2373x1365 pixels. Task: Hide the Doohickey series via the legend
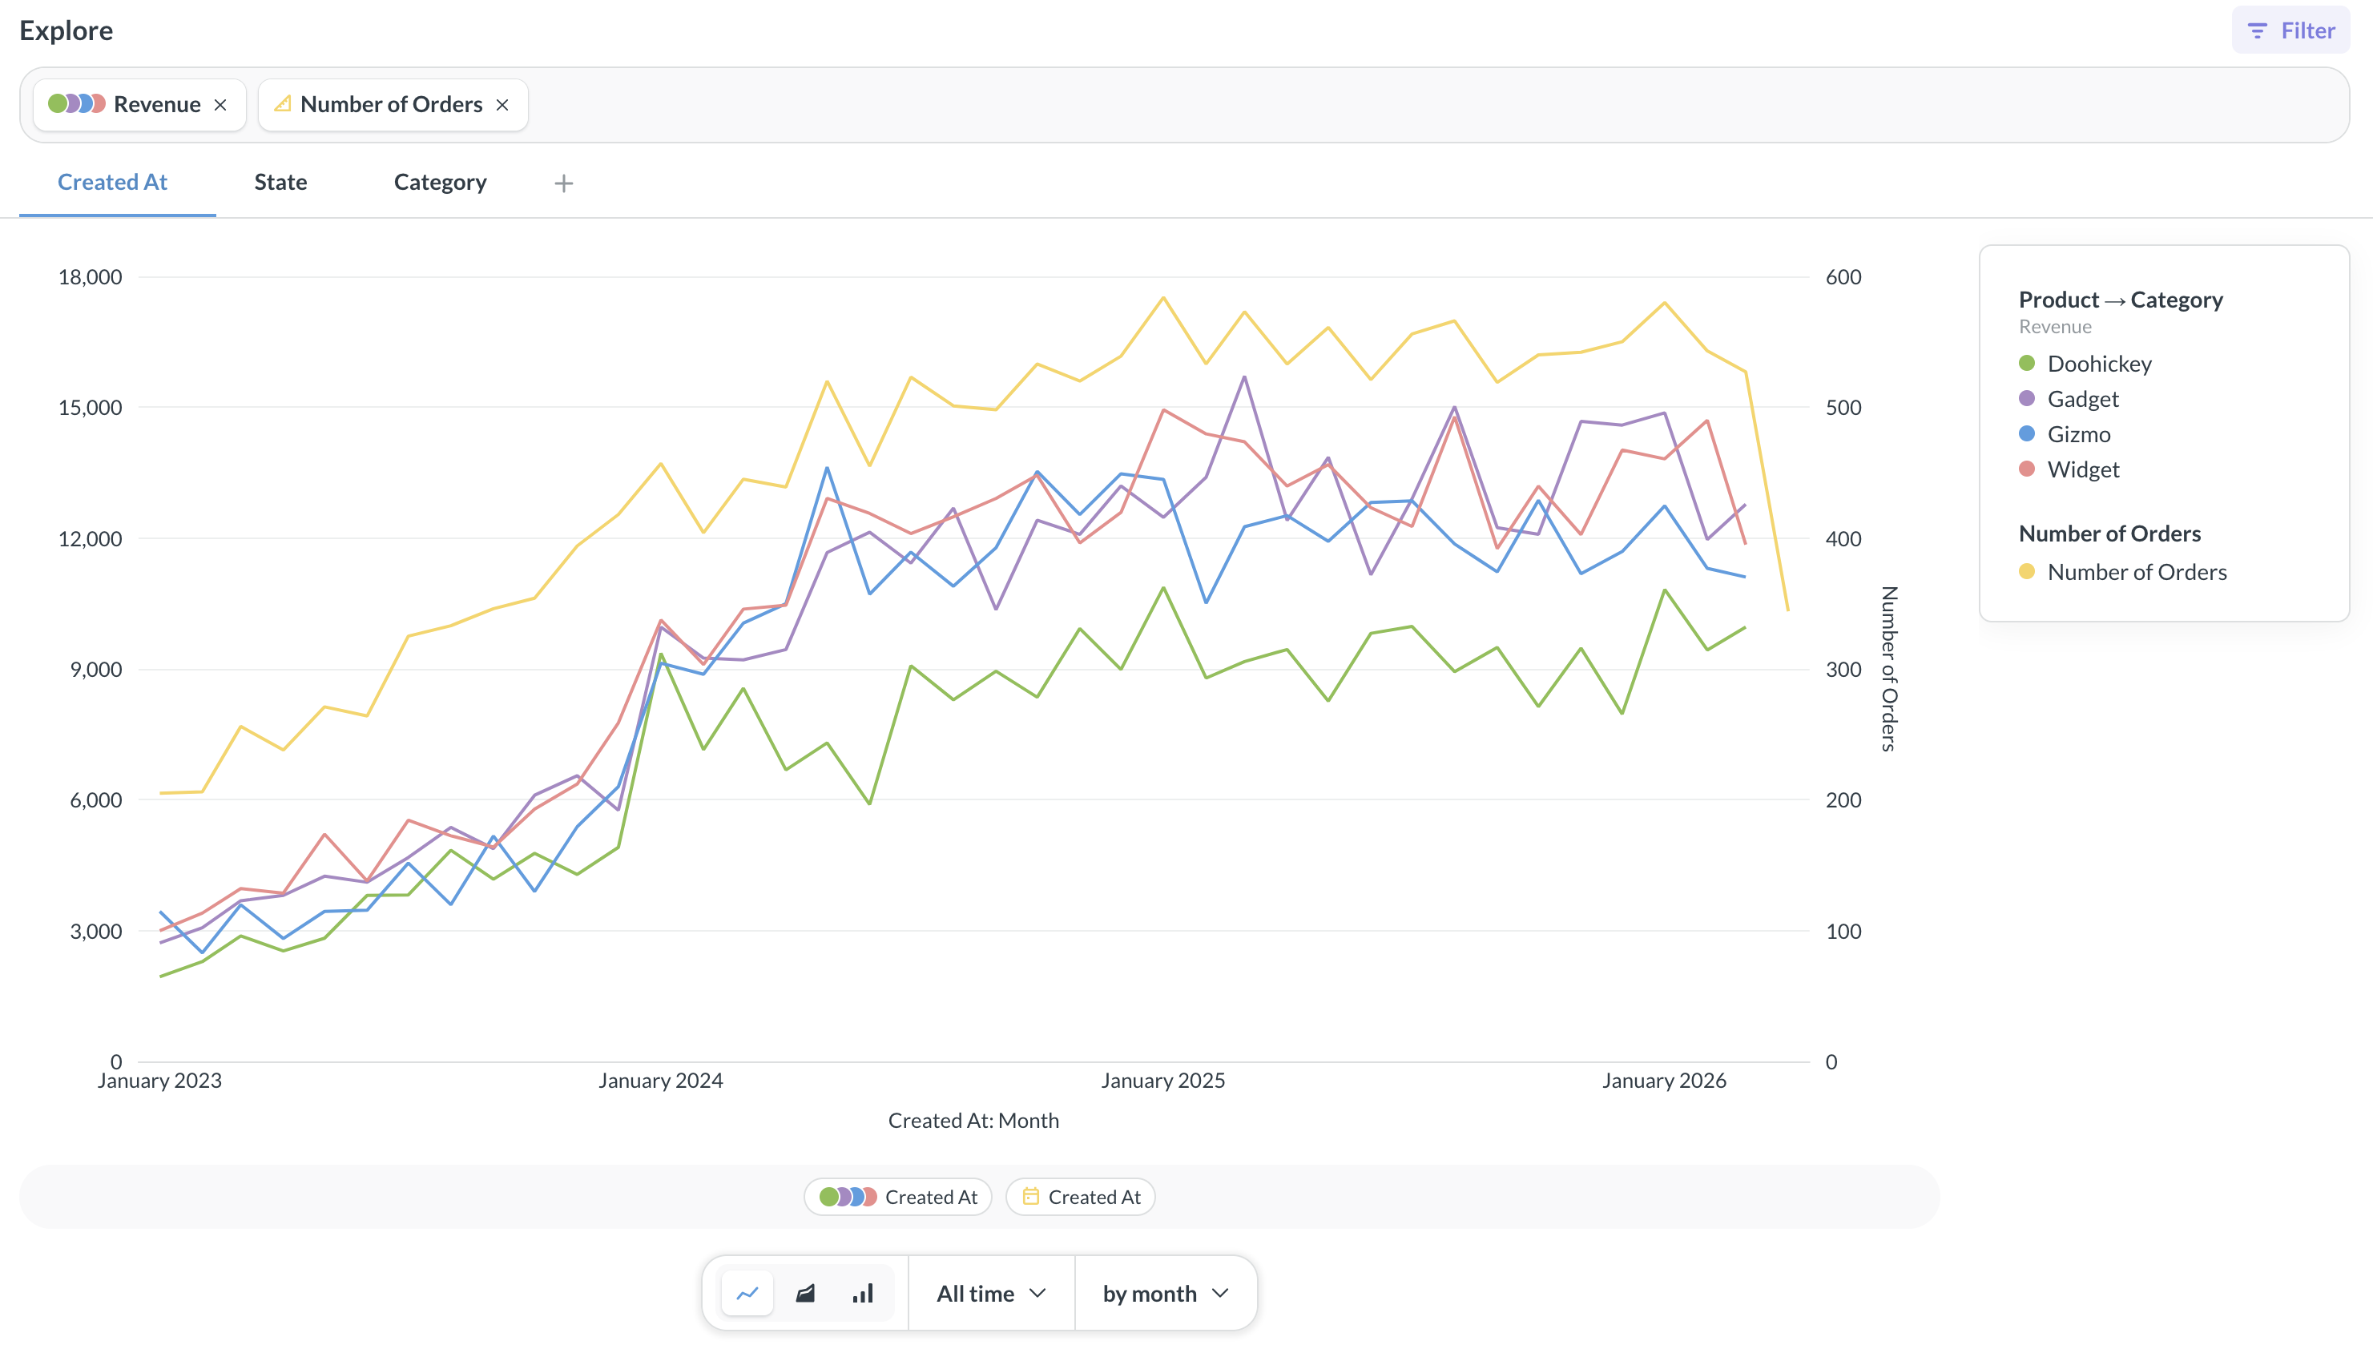(2100, 364)
